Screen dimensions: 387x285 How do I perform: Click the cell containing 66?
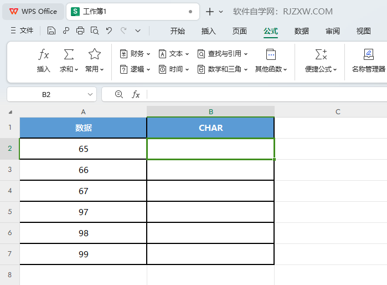[x=83, y=170]
